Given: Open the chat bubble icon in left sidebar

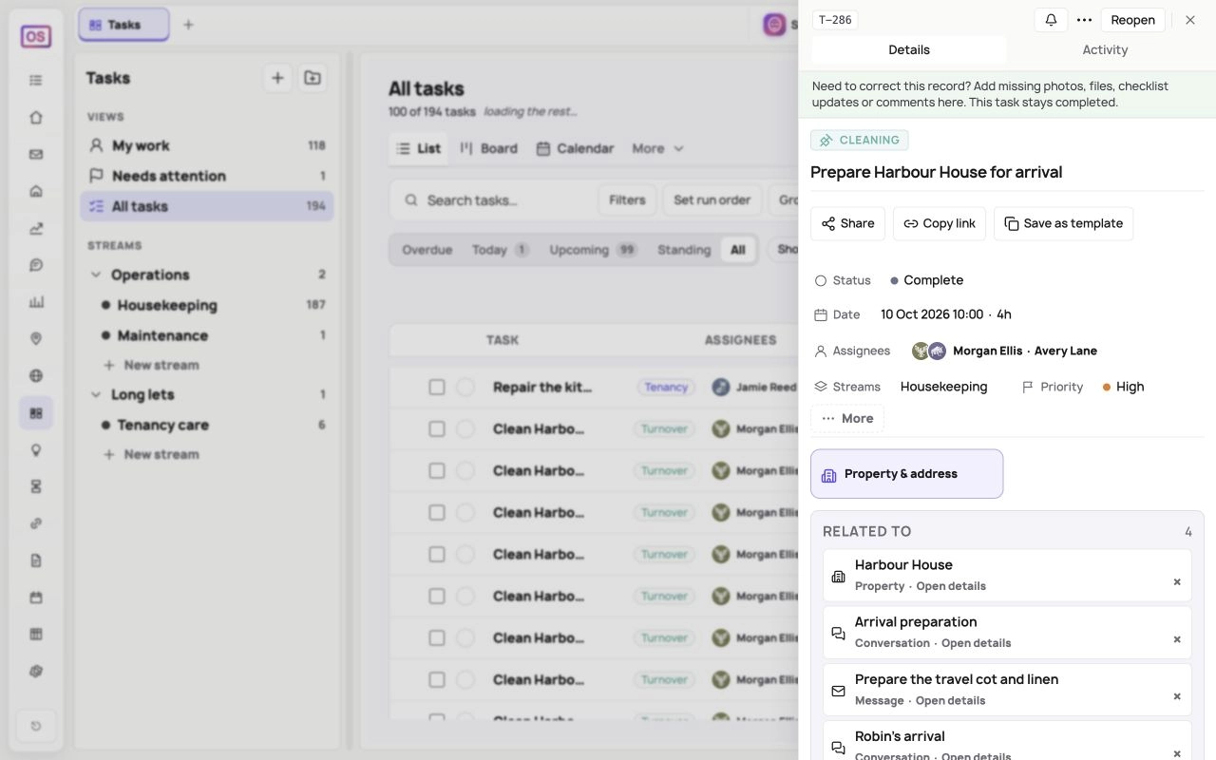Looking at the screenshot, I should pyautogui.click(x=36, y=265).
